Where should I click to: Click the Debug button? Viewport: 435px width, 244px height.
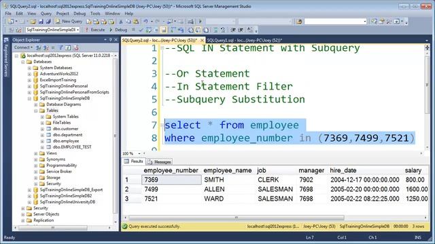[118, 30]
